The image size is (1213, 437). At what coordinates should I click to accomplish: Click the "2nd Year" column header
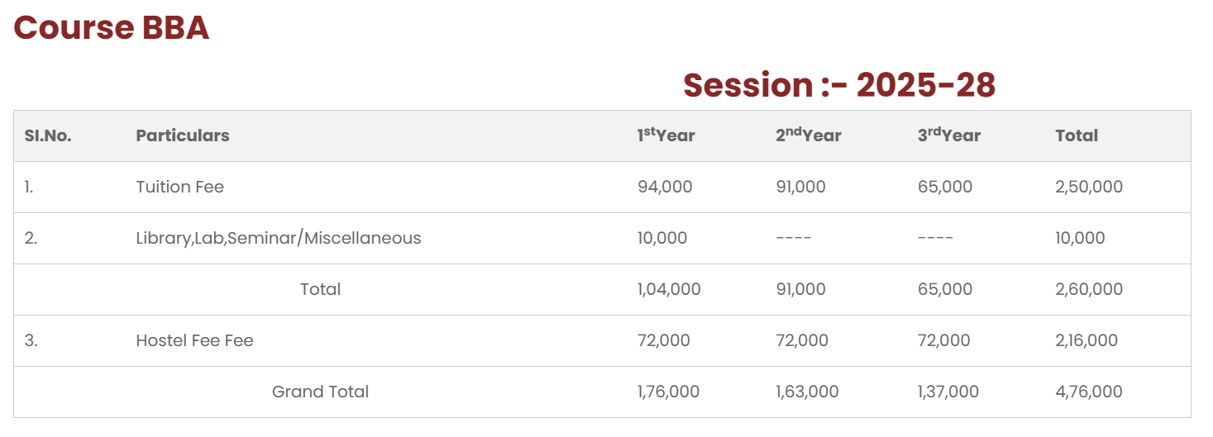(808, 135)
